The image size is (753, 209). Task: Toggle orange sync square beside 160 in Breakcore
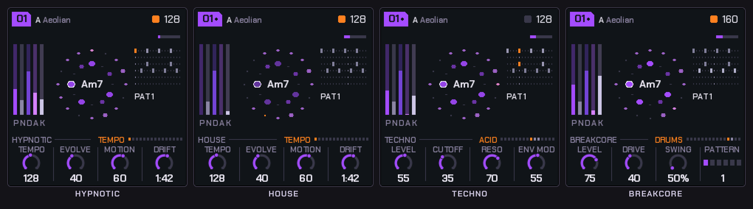(714, 19)
